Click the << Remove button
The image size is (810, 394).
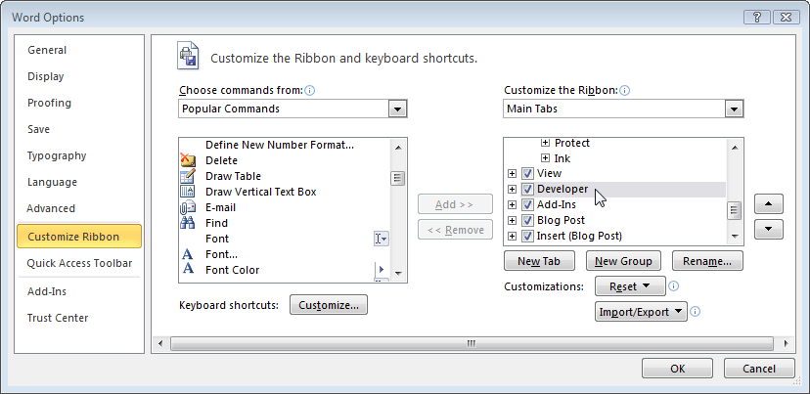pyautogui.click(x=455, y=230)
